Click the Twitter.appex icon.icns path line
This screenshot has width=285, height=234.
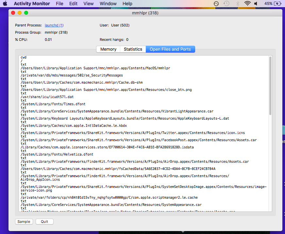(133, 133)
